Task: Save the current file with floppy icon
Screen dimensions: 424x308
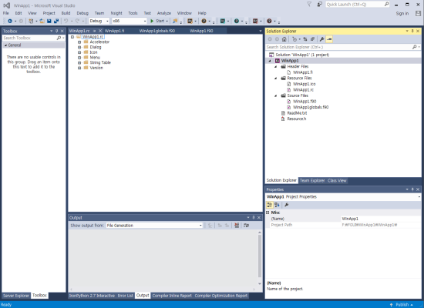Action: point(49,21)
